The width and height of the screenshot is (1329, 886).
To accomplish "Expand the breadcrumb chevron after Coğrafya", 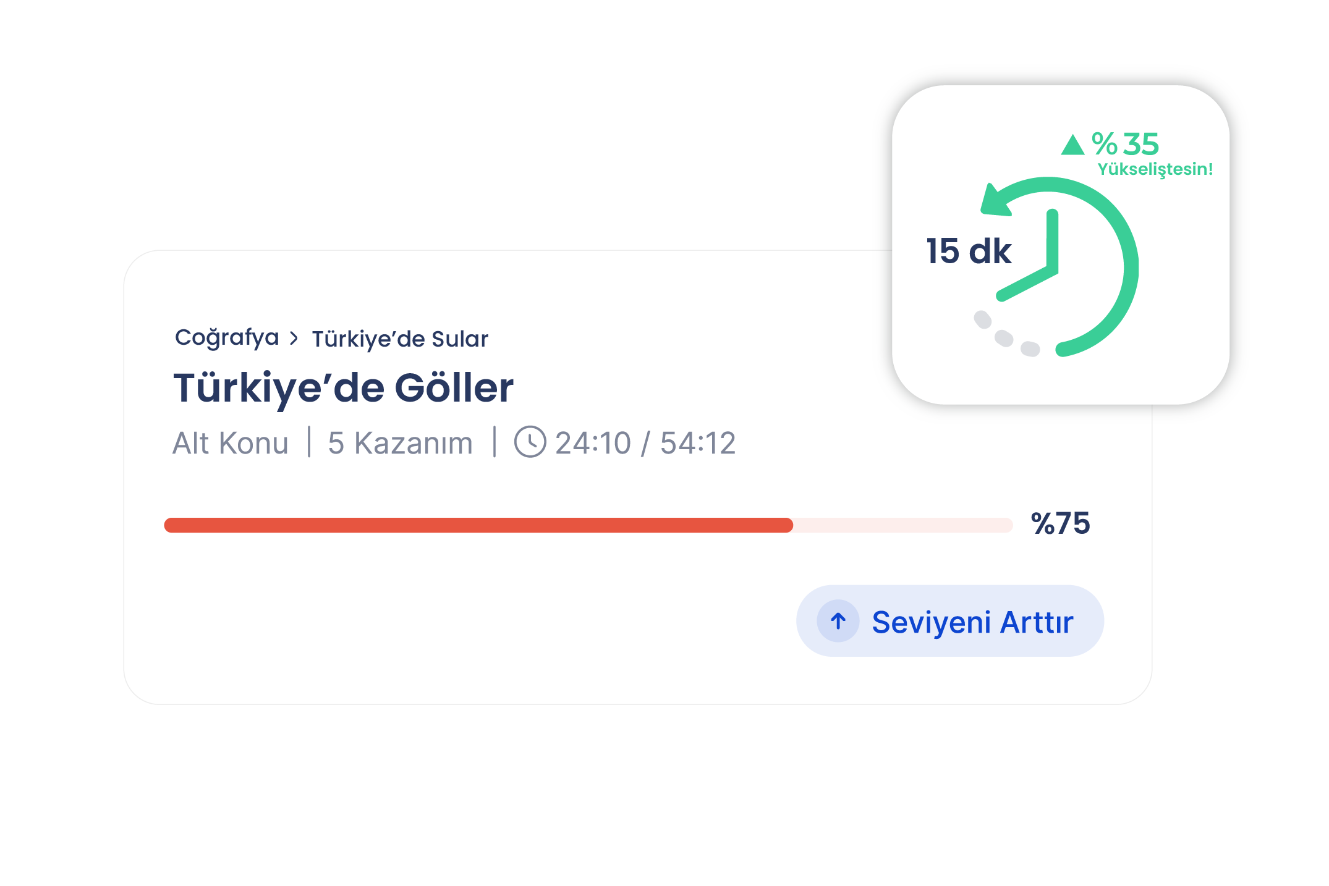I will tap(294, 339).
